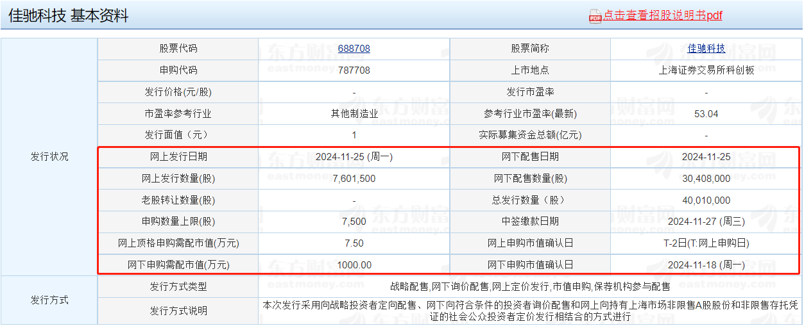Click the 发行方式类型 label
Image resolution: width=804 pixels, height=326 pixels.
coord(178,287)
